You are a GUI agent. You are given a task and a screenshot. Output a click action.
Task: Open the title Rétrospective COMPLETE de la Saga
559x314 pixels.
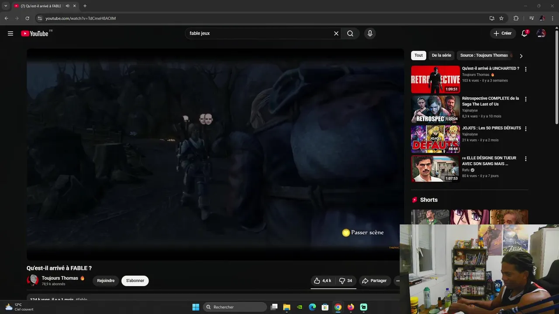(x=490, y=101)
